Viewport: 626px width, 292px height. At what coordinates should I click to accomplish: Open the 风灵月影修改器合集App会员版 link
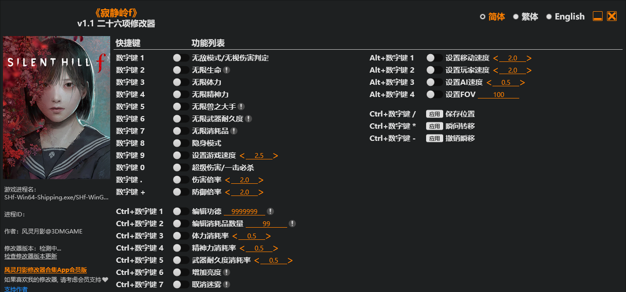click(x=45, y=270)
